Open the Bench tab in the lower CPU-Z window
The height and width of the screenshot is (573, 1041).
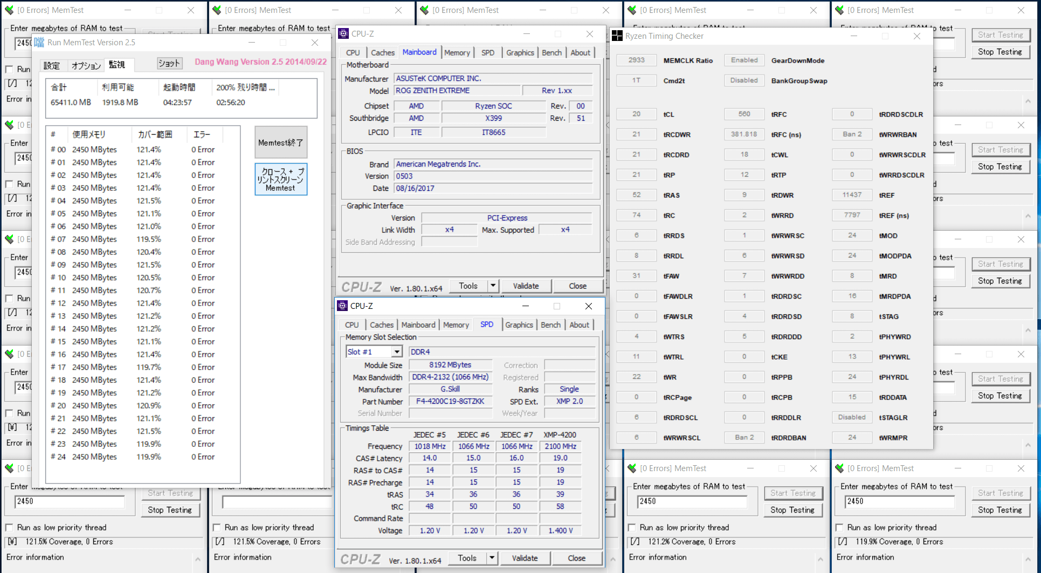pos(550,325)
